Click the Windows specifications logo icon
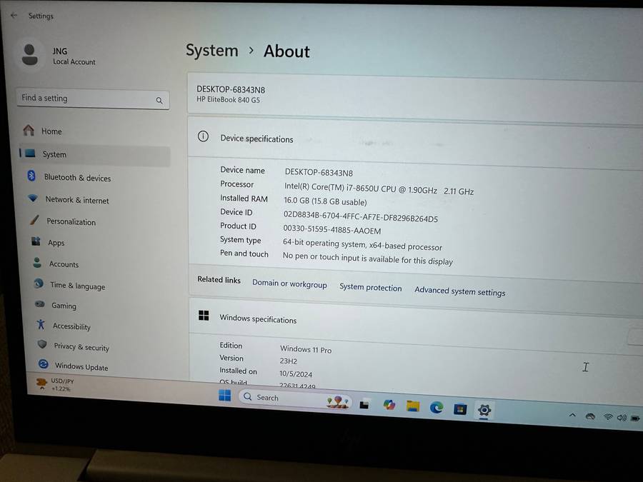643x482 pixels. coord(203,316)
